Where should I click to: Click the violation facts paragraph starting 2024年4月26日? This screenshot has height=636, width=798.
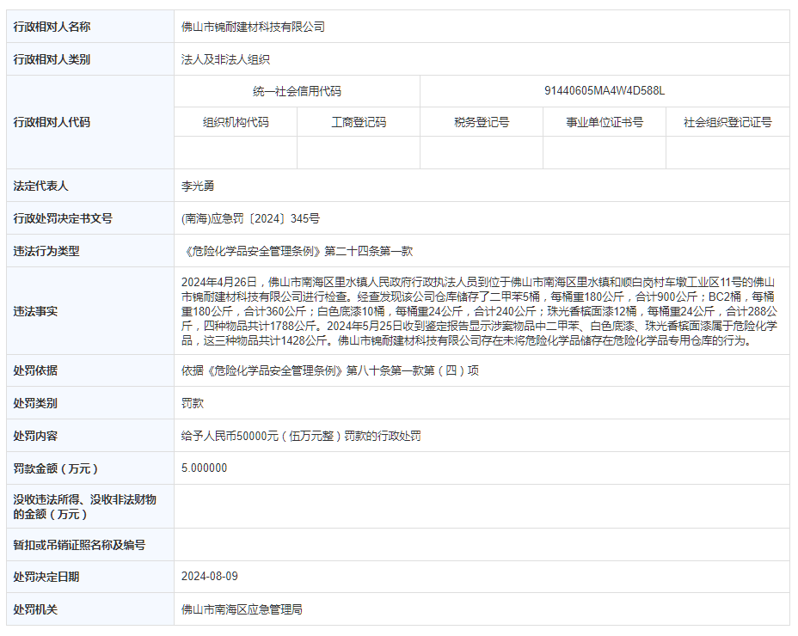pyautogui.click(x=479, y=311)
